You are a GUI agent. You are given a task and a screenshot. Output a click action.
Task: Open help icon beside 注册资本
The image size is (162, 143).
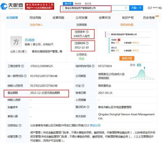(87, 32)
